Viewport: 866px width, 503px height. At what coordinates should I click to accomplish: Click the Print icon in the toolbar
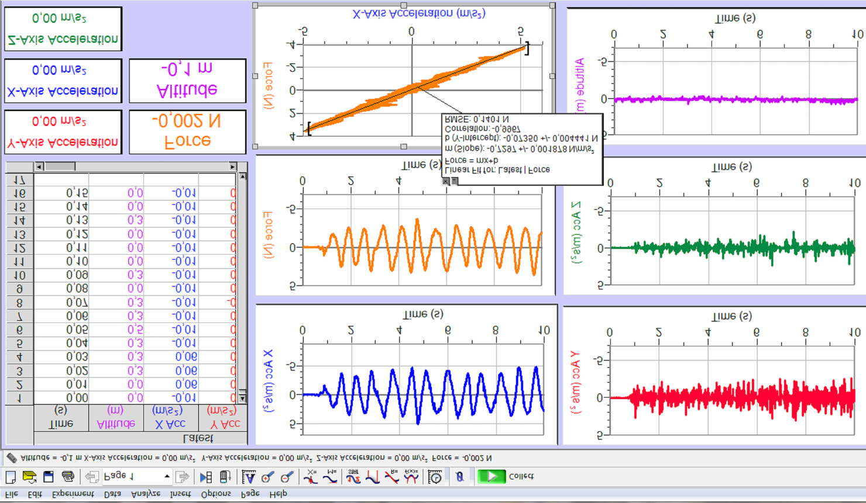[68, 477]
